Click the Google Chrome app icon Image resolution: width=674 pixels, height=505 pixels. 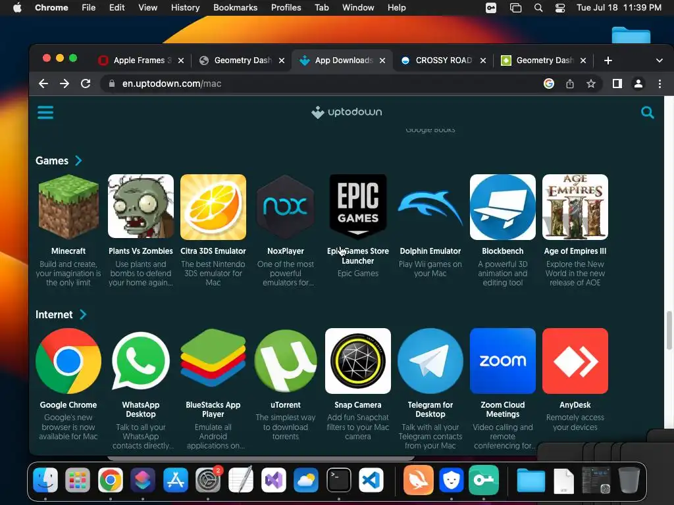(68, 361)
